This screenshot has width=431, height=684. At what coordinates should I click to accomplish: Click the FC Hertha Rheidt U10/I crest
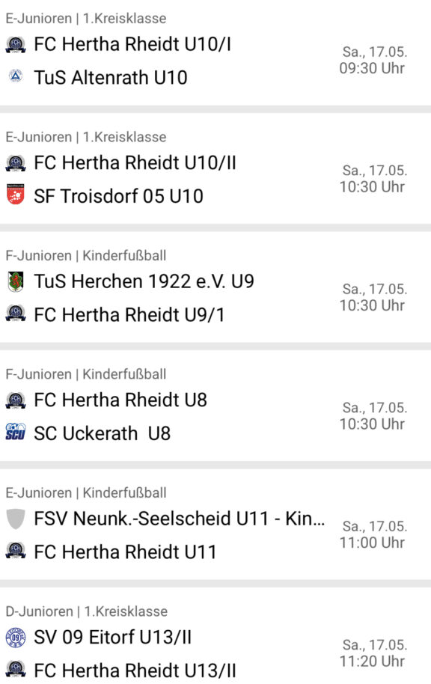pyautogui.click(x=16, y=45)
